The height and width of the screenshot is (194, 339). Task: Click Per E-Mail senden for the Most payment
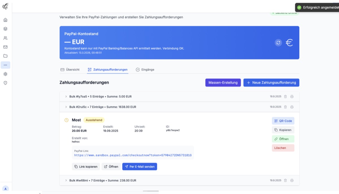point(140,167)
